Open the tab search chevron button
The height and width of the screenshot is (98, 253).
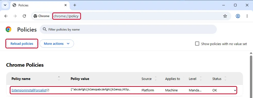pos(5,5)
